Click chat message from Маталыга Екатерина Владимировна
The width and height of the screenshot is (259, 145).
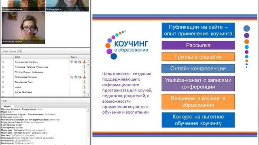[x=30, y=120]
